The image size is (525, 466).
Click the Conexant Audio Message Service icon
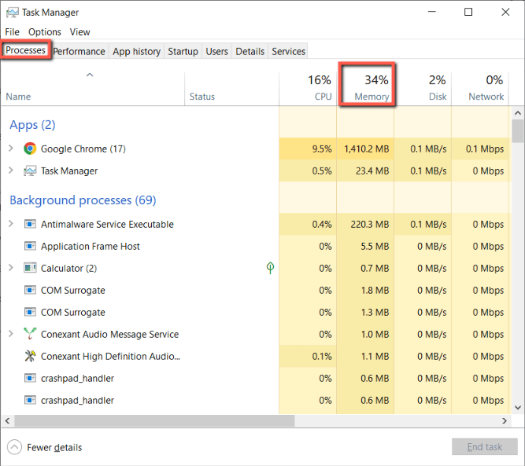pos(30,334)
